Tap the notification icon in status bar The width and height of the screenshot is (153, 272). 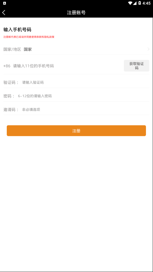pos(5,3)
